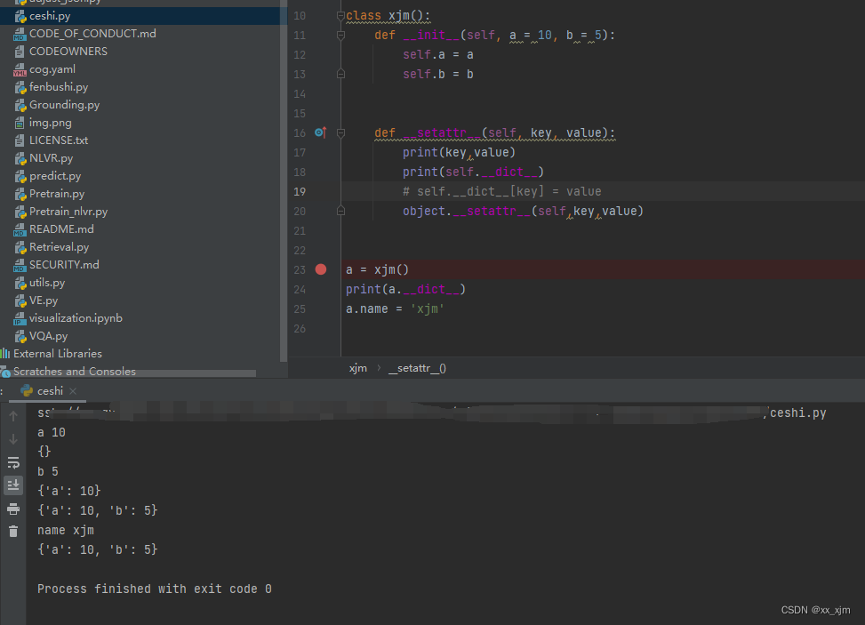Select img.png file in project tree
Image resolution: width=865 pixels, height=625 pixels.
(x=50, y=123)
